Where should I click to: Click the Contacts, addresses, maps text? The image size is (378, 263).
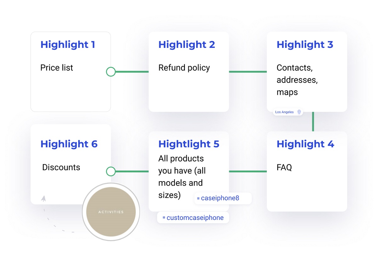(297, 80)
